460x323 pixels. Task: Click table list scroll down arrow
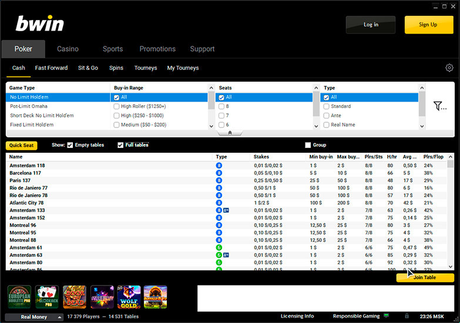[451, 267]
